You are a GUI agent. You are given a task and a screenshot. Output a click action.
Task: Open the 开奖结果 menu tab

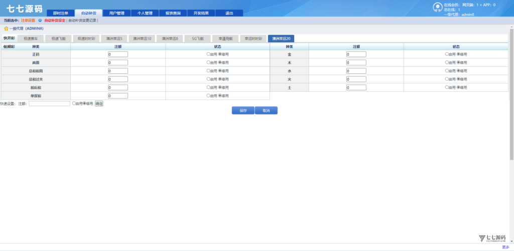click(x=201, y=13)
